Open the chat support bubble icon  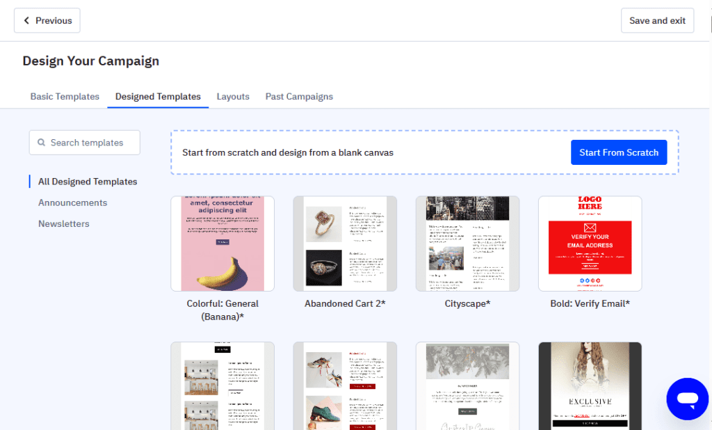tap(687, 399)
